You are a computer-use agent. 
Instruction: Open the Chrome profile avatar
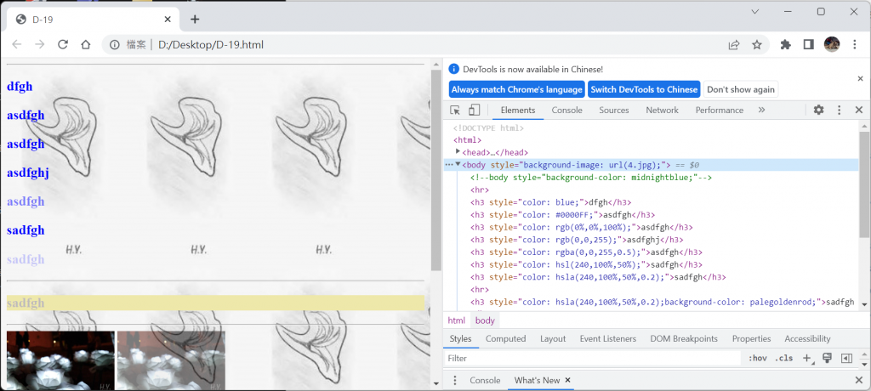point(832,44)
